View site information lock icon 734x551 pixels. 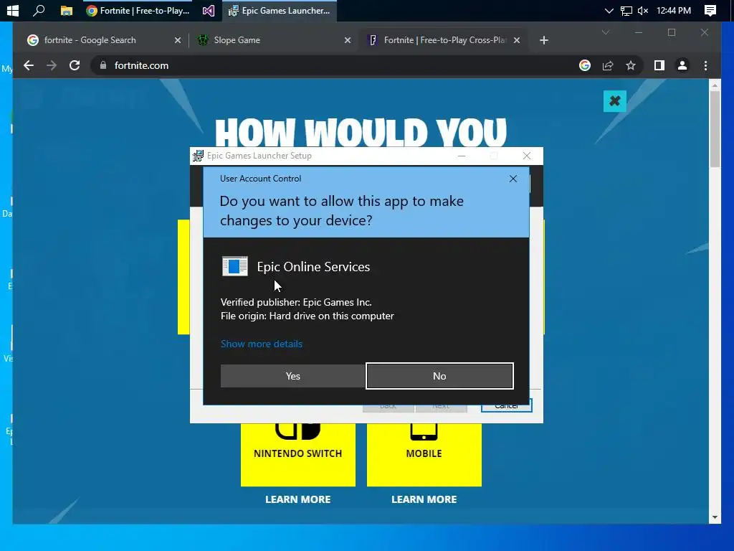click(103, 65)
